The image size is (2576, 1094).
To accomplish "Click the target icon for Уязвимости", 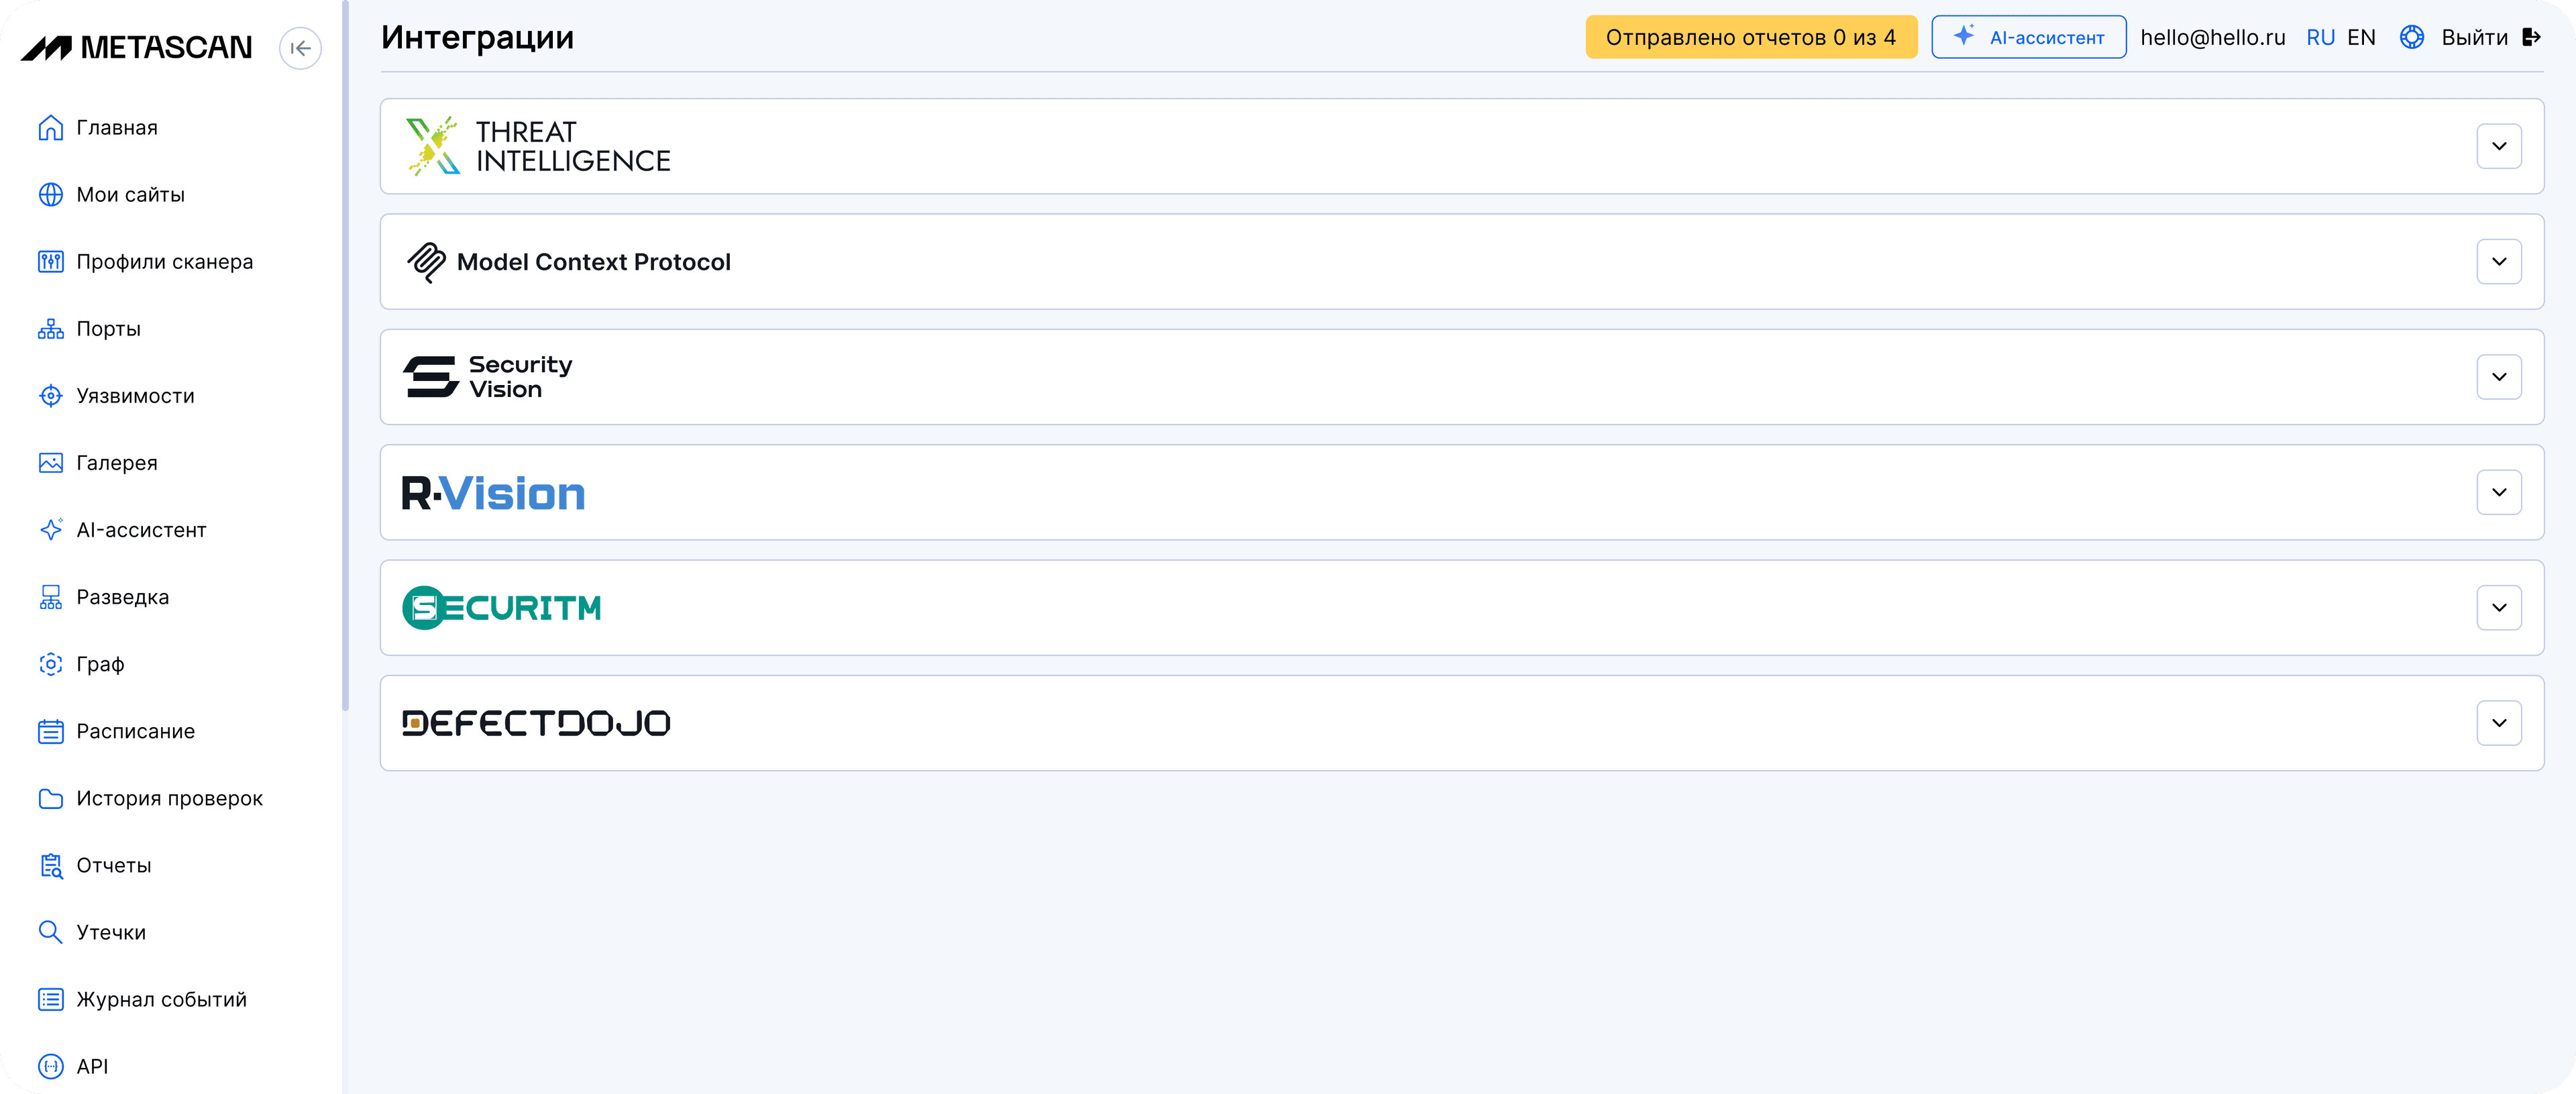I will 51,396.
